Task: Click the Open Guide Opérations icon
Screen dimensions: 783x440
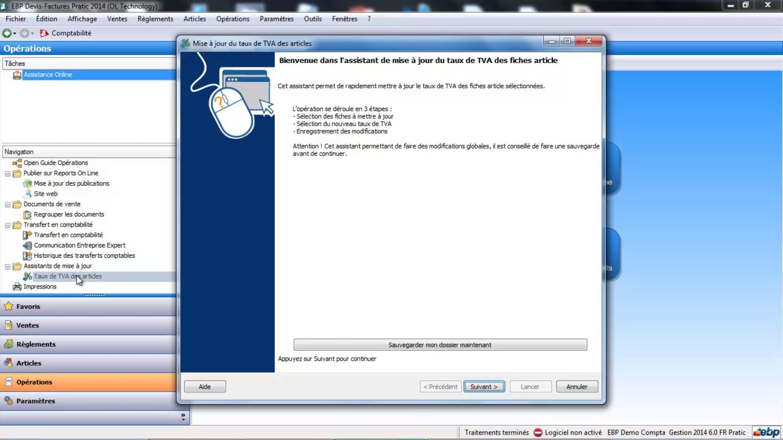Action: point(17,163)
